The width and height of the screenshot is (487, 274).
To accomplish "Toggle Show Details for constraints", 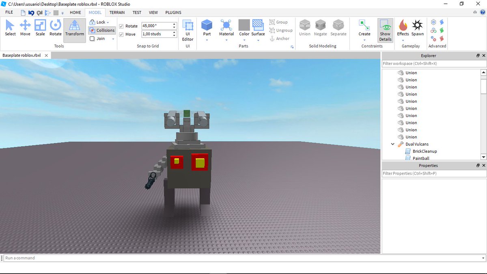I will (x=385, y=30).
